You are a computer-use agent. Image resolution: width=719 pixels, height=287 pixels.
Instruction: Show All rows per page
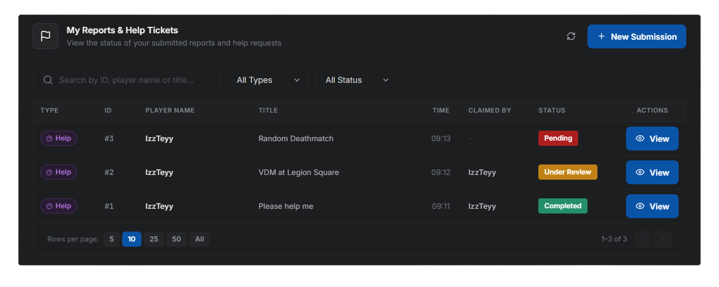[199, 239]
